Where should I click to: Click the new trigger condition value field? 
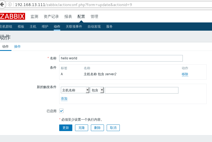pyautogui.click(x=142, y=90)
